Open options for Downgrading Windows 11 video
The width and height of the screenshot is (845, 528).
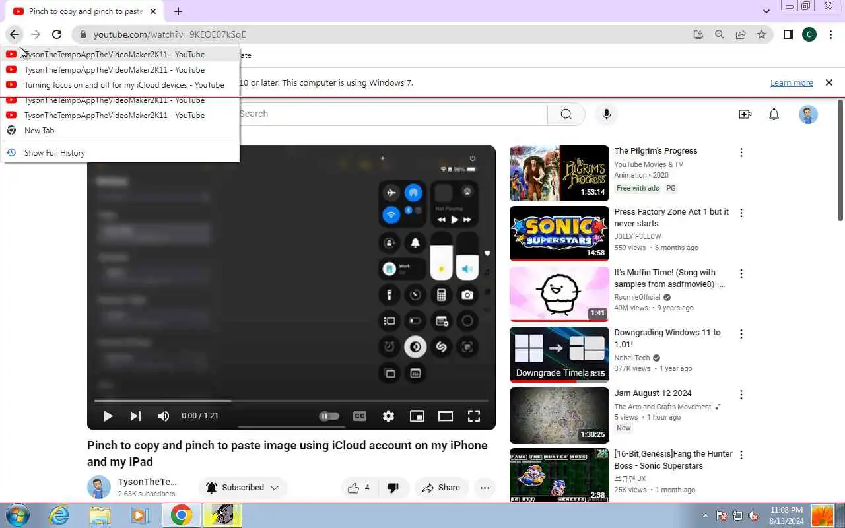[741, 335]
